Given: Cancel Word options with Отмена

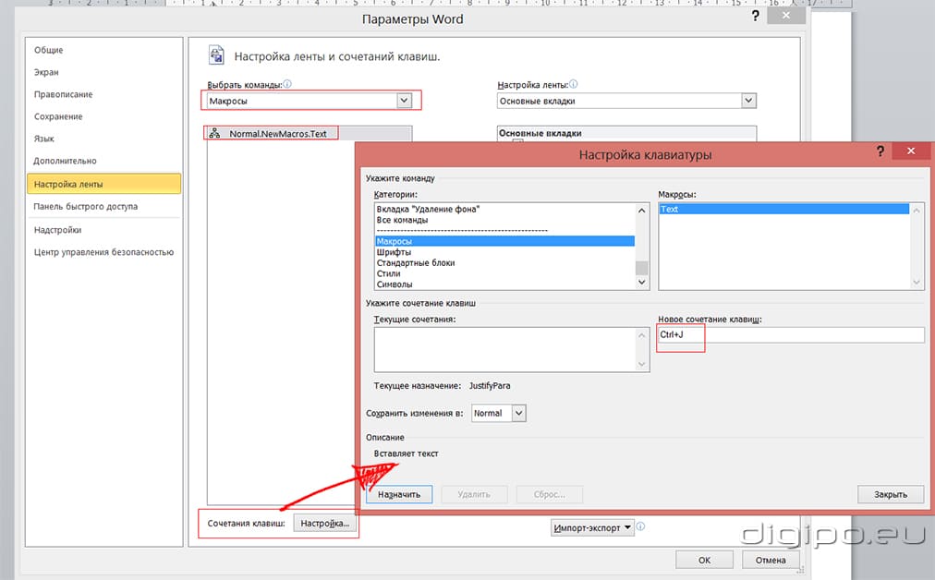Looking at the screenshot, I should (x=771, y=560).
